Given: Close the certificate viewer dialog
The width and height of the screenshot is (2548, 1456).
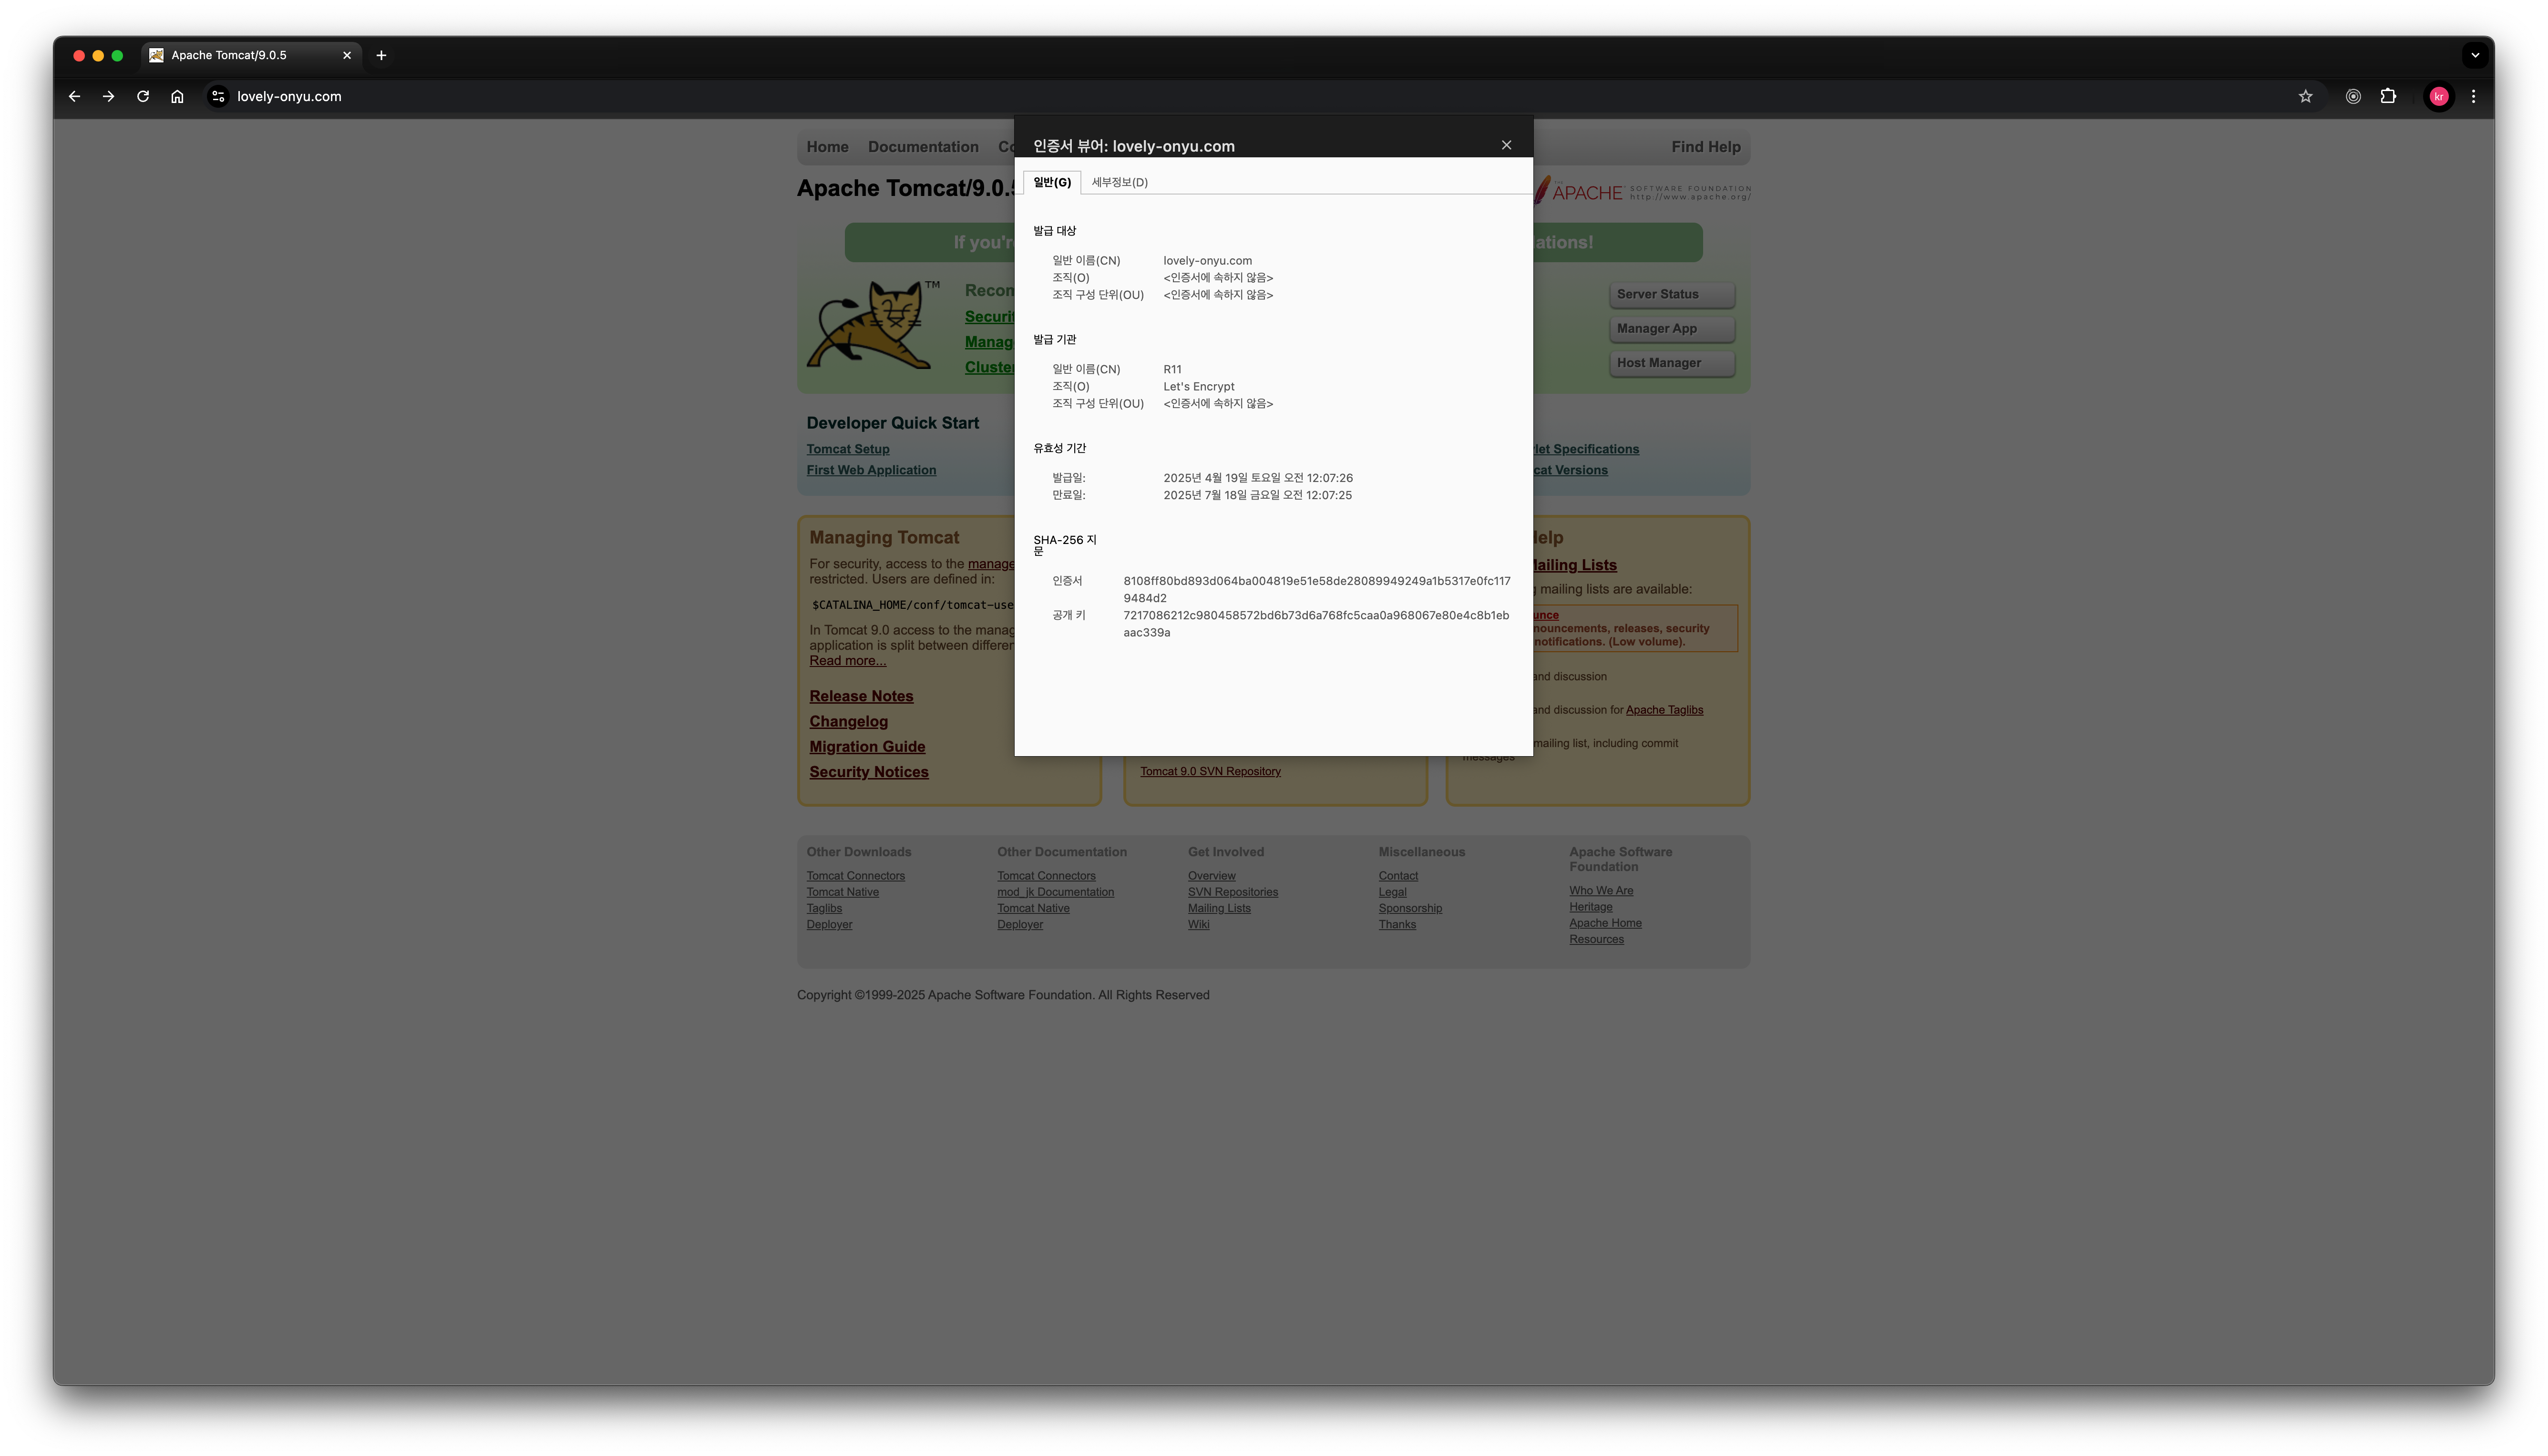Looking at the screenshot, I should [x=1506, y=146].
